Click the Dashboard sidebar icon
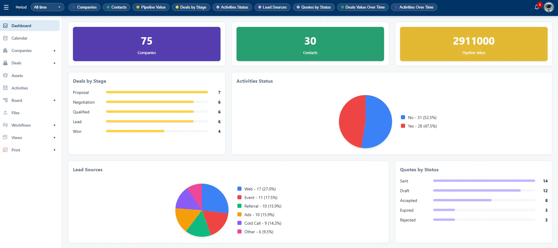558x248 pixels. [x=5, y=26]
